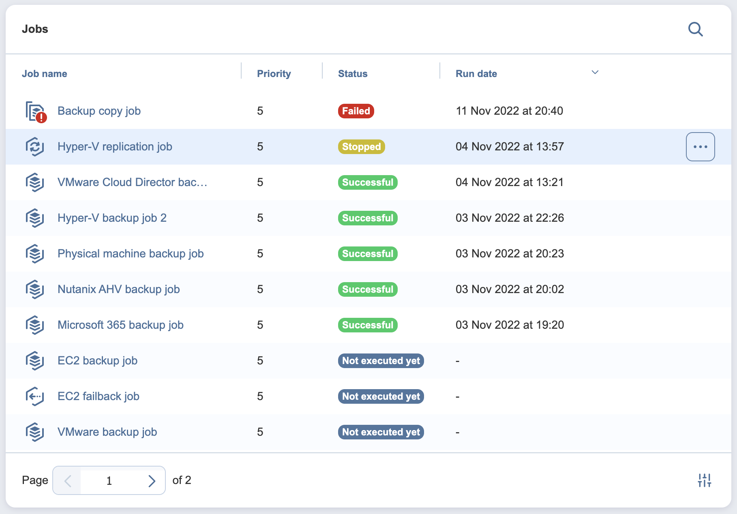
Task: Click run date 03 Nov 2022 at 20:23
Action: [x=510, y=254]
